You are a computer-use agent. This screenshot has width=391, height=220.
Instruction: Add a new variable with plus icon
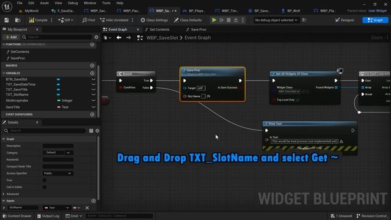[92, 73]
